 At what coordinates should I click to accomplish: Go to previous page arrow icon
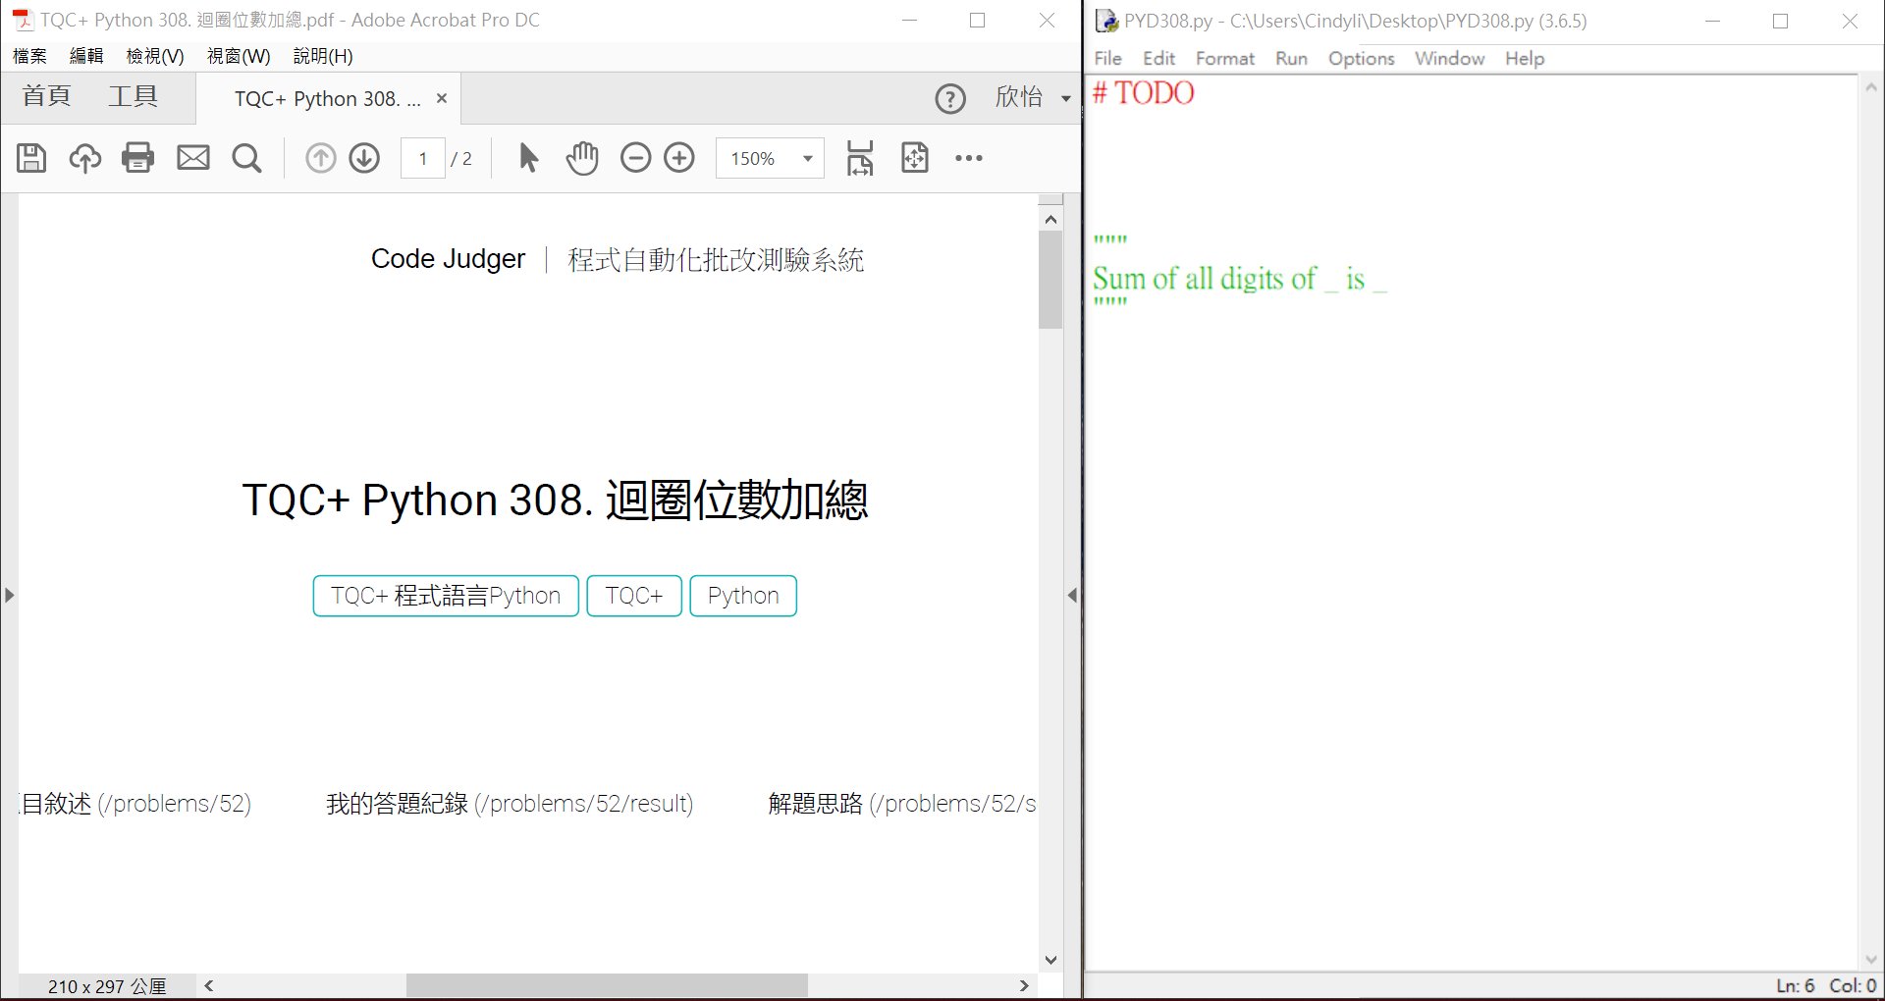pos(320,158)
